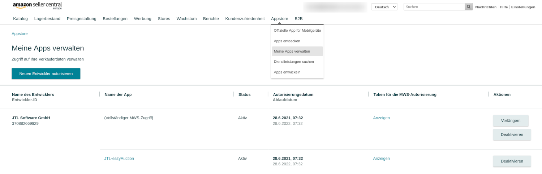Click the Aktionen column header

pyautogui.click(x=502, y=94)
